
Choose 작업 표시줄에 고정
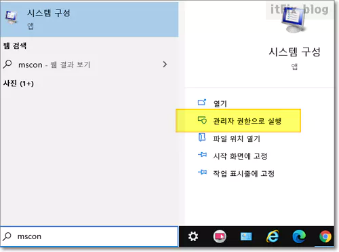(243, 174)
